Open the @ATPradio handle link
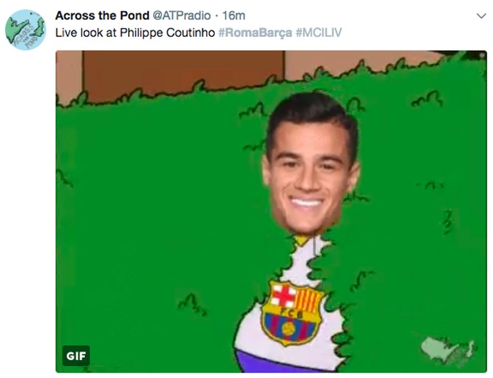This screenshot has width=493, height=378. click(181, 15)
